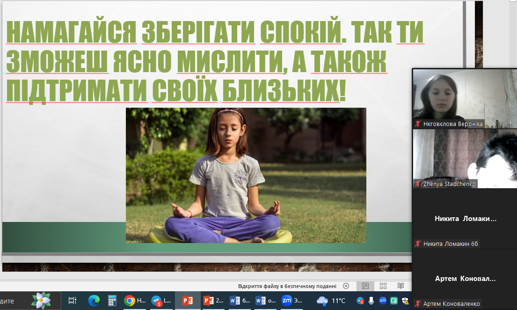
Task: Switch to Slide Sorter view
Action: tap(383, 286)
